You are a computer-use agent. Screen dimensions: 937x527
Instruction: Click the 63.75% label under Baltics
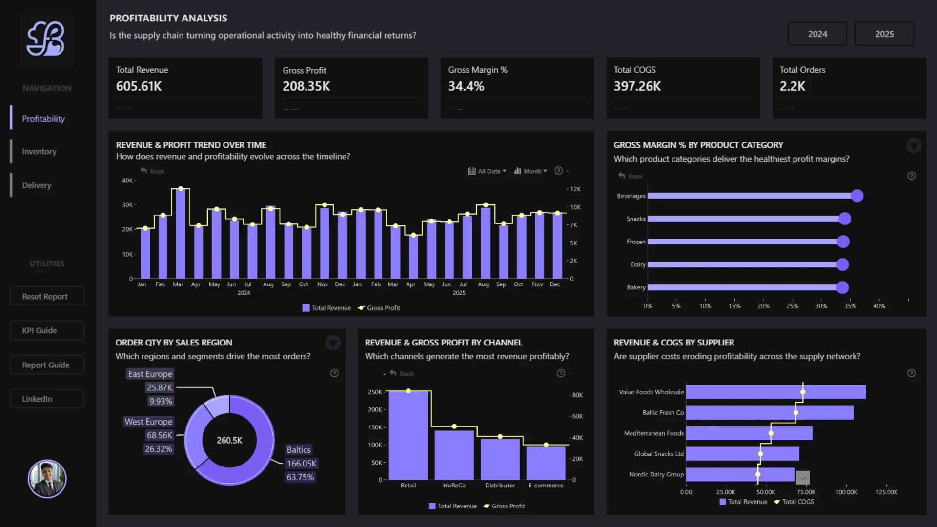pos(300,477)
